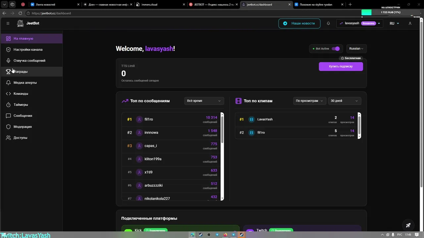Viewport: 424px width, 238px height.
Task: Toggle the Bot Active switch
Action: (336, 49)
